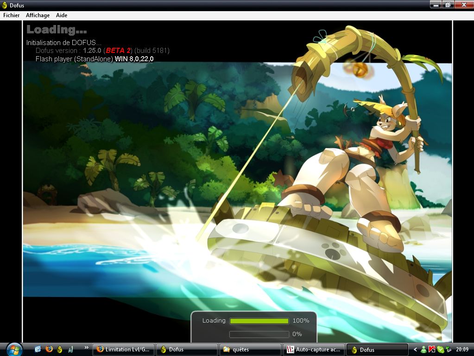Click the Dofus egg icon in title bar
The width and height of the screenshot is (474, 356).
pyautogui.click(x=5, y=5)
